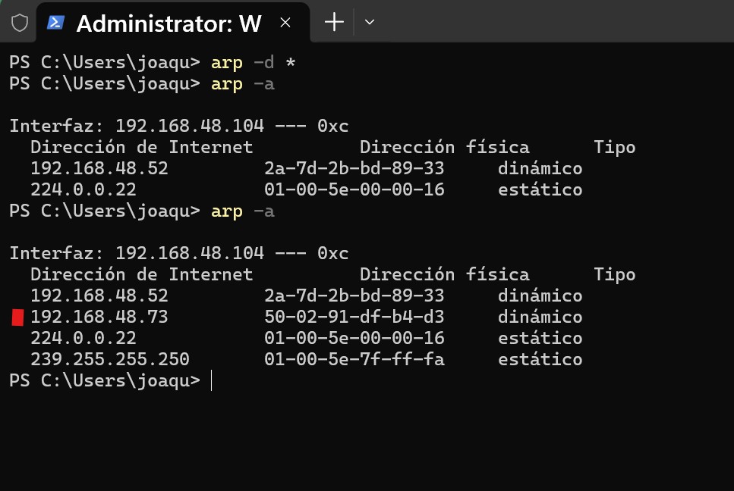Click the PowerShell icon on the tab
734x491 pixels.
click(56, 23)
